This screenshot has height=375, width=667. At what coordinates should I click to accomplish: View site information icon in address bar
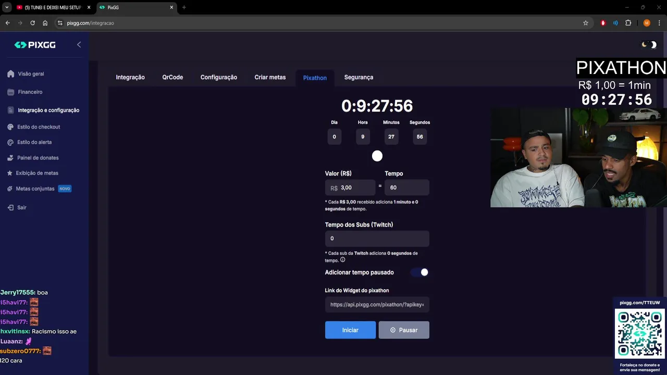click(60, 23)
